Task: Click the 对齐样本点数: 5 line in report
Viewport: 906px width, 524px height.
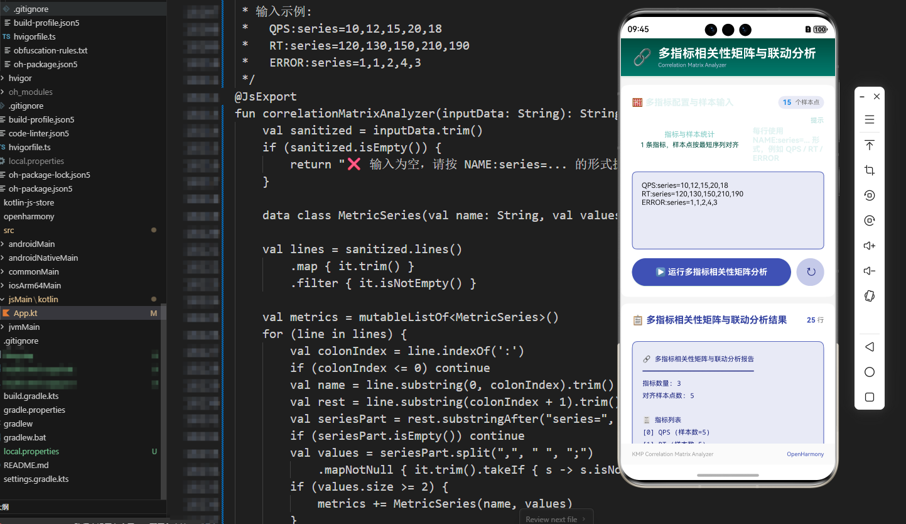Action: pyautogui.click(x=668, y=396)
